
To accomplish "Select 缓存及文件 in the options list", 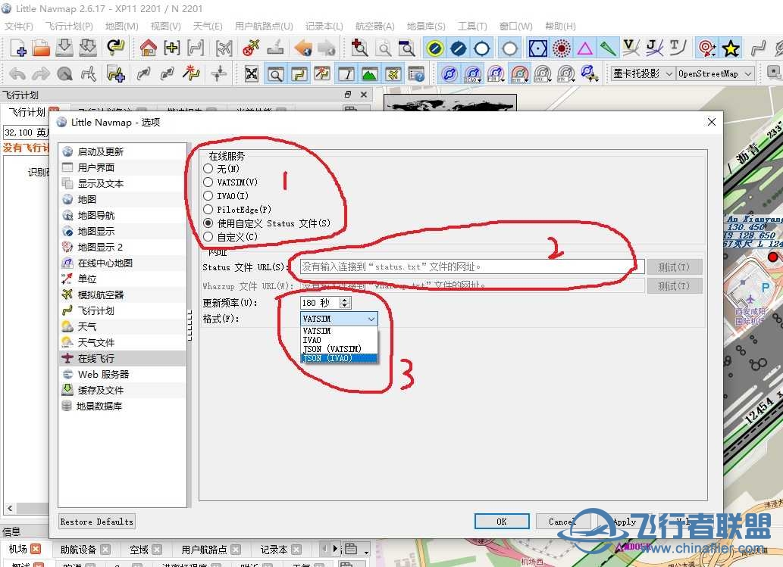I will 122,391.
